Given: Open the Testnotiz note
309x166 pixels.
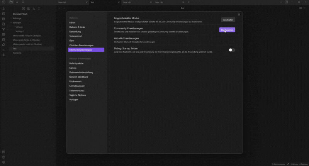Looking at the screenshot, I should coord(17,53).
